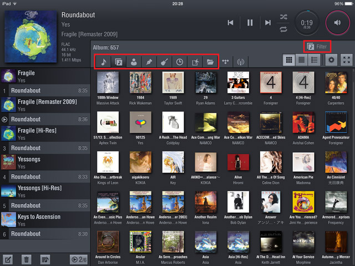Open recently added via the clock icon
Screen dimensions: 355x266
click(180, 62)
